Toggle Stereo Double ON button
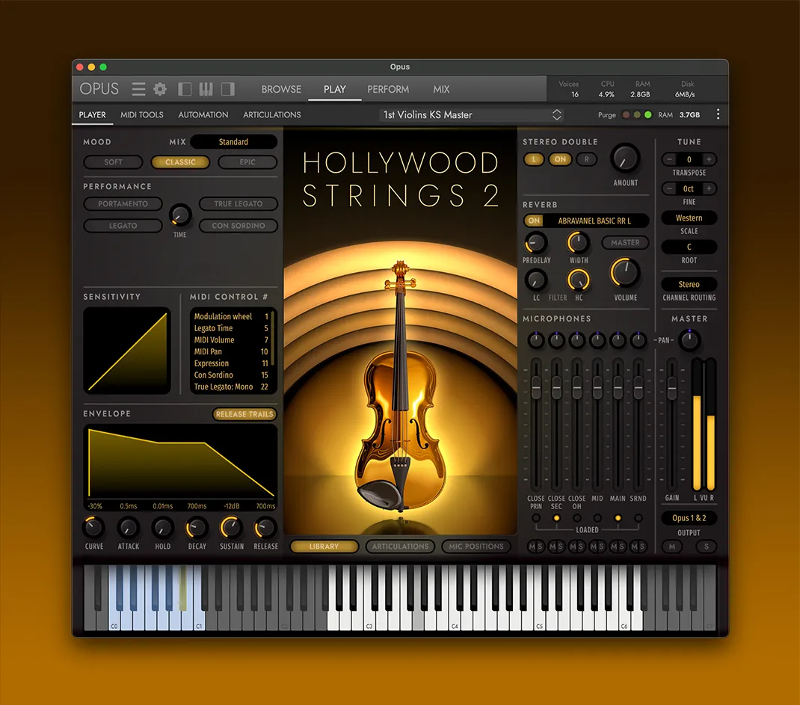The height and width of the screenshot is (705, 800). coord(560,159)
